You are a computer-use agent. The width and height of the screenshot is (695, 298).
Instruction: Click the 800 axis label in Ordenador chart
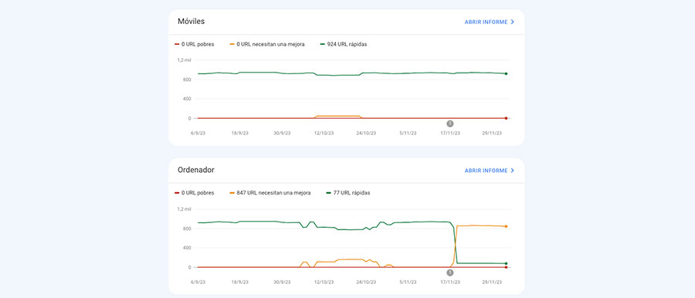(187, 229)
